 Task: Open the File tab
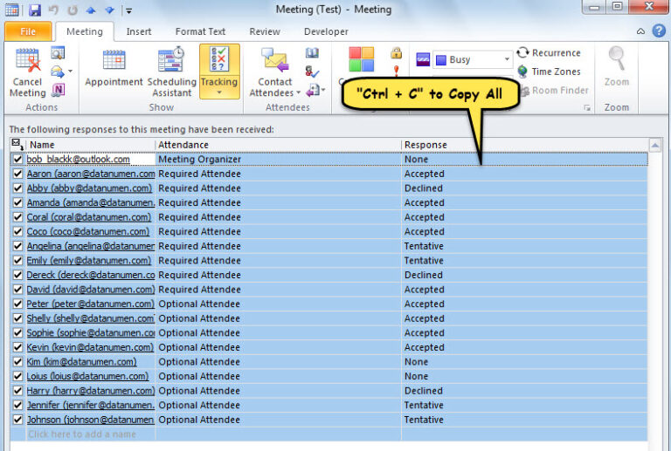tap(28, 31)
